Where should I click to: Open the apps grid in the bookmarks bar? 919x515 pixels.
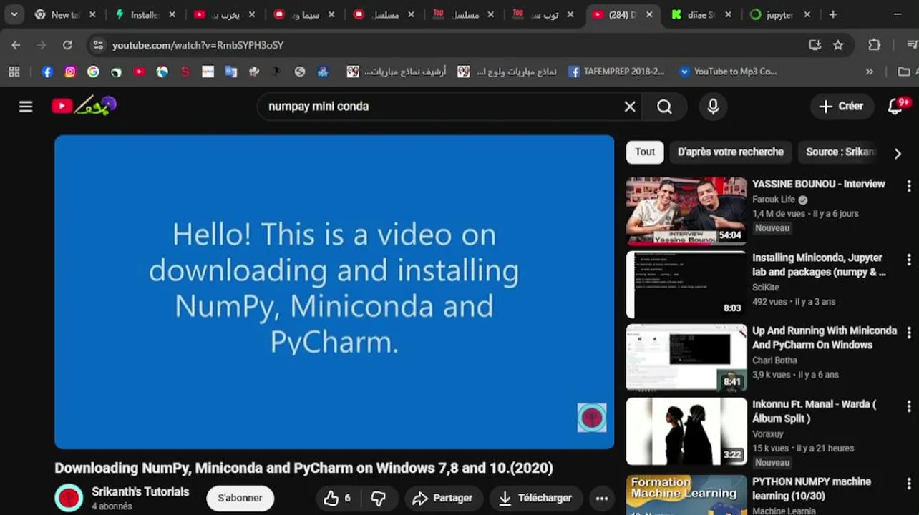[x=14, y=72]
